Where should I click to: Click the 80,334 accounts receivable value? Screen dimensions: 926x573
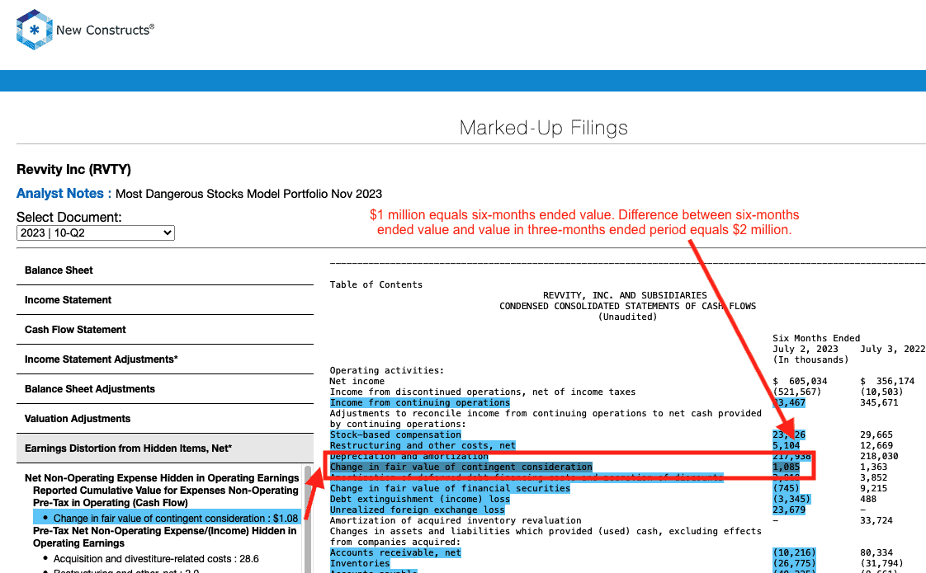tap(876, 552)
